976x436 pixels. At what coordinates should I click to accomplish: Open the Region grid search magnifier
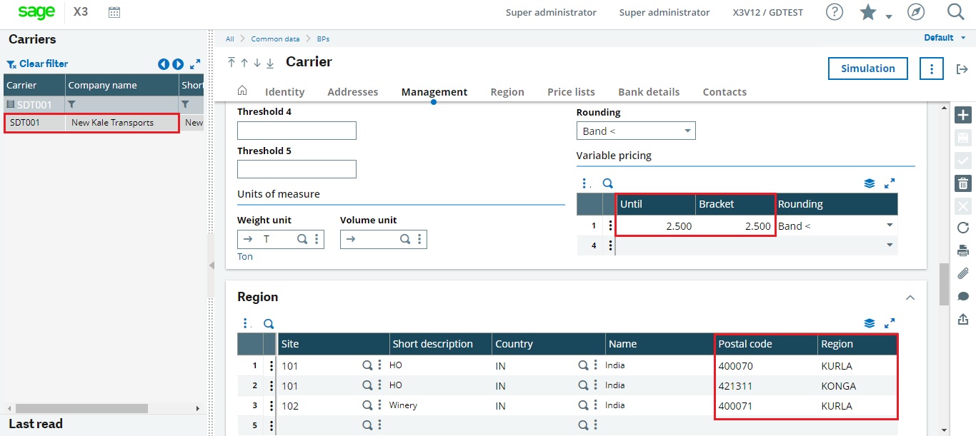269,323
